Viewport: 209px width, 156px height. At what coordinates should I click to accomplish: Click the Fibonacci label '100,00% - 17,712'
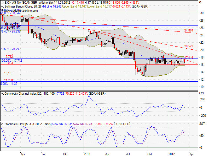click(x=11, y=61)
